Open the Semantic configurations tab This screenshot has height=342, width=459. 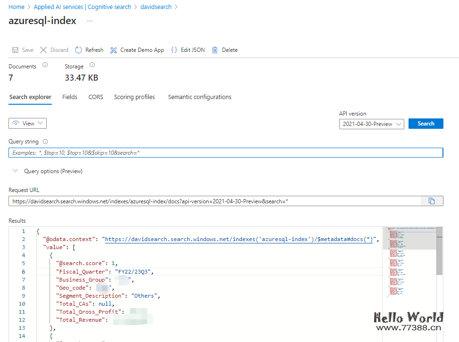click(x=200, y=97)
